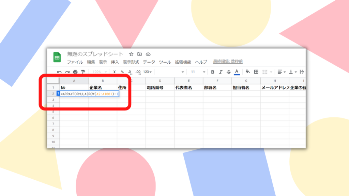The image size is (349, 196).
Task: Open the ファイル menu
Action: click(x=75, y=62)
